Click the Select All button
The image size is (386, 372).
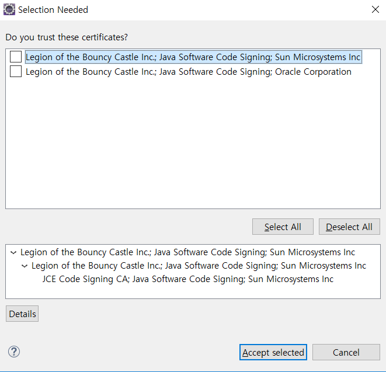tap(283, 227)
